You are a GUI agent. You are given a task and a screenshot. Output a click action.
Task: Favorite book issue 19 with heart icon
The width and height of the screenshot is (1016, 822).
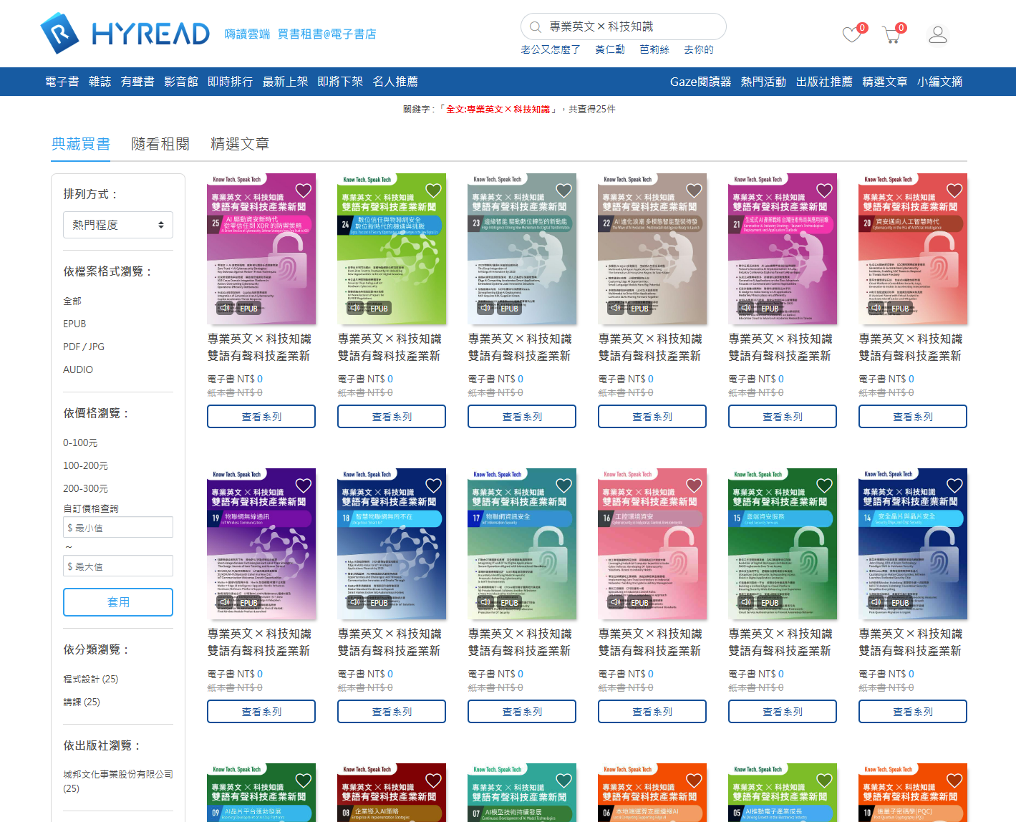pos(304,485)
